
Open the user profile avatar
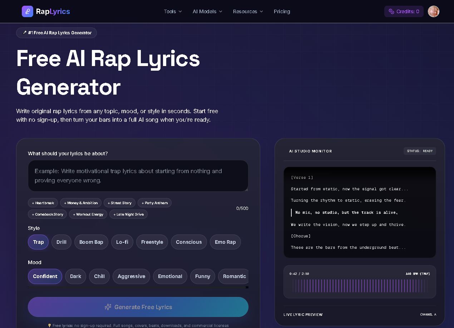click(x=434, y=11)
